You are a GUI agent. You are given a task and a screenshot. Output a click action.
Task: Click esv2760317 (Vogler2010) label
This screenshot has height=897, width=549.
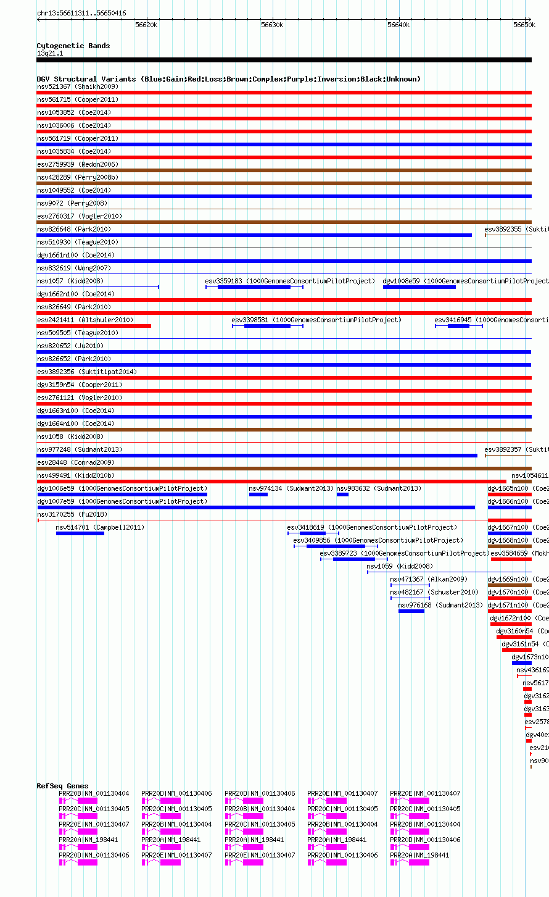click(80, 216)
